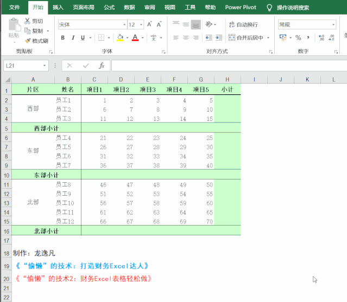Click Wrap Text (自动换行)
The width and height of the screenshot is (347, 302).
pos(243,24)
